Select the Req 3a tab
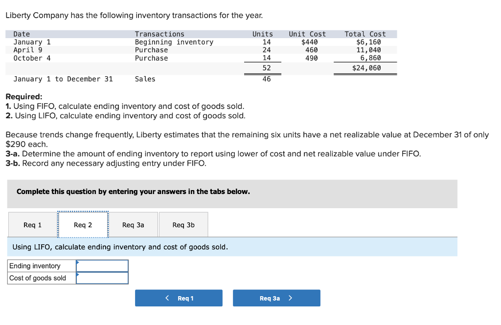Screen dimensions: 501x325 [x=133, y=224]
